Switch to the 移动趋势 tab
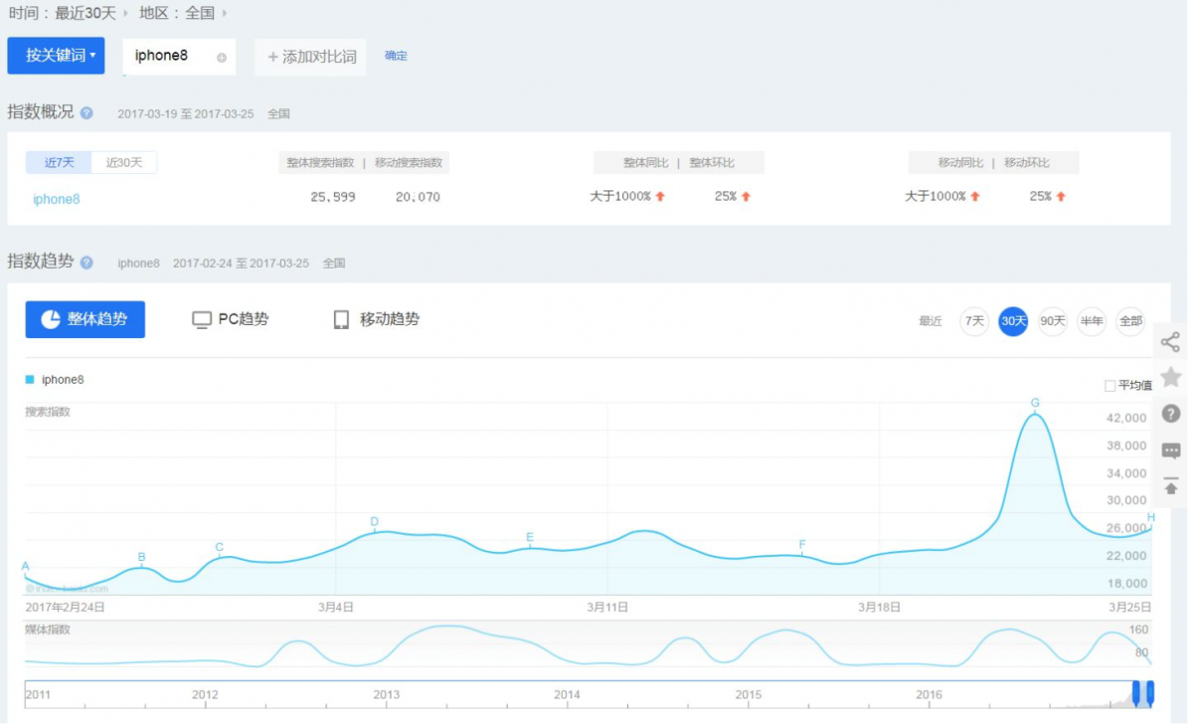1193x725 pixels. click(376, 319)
